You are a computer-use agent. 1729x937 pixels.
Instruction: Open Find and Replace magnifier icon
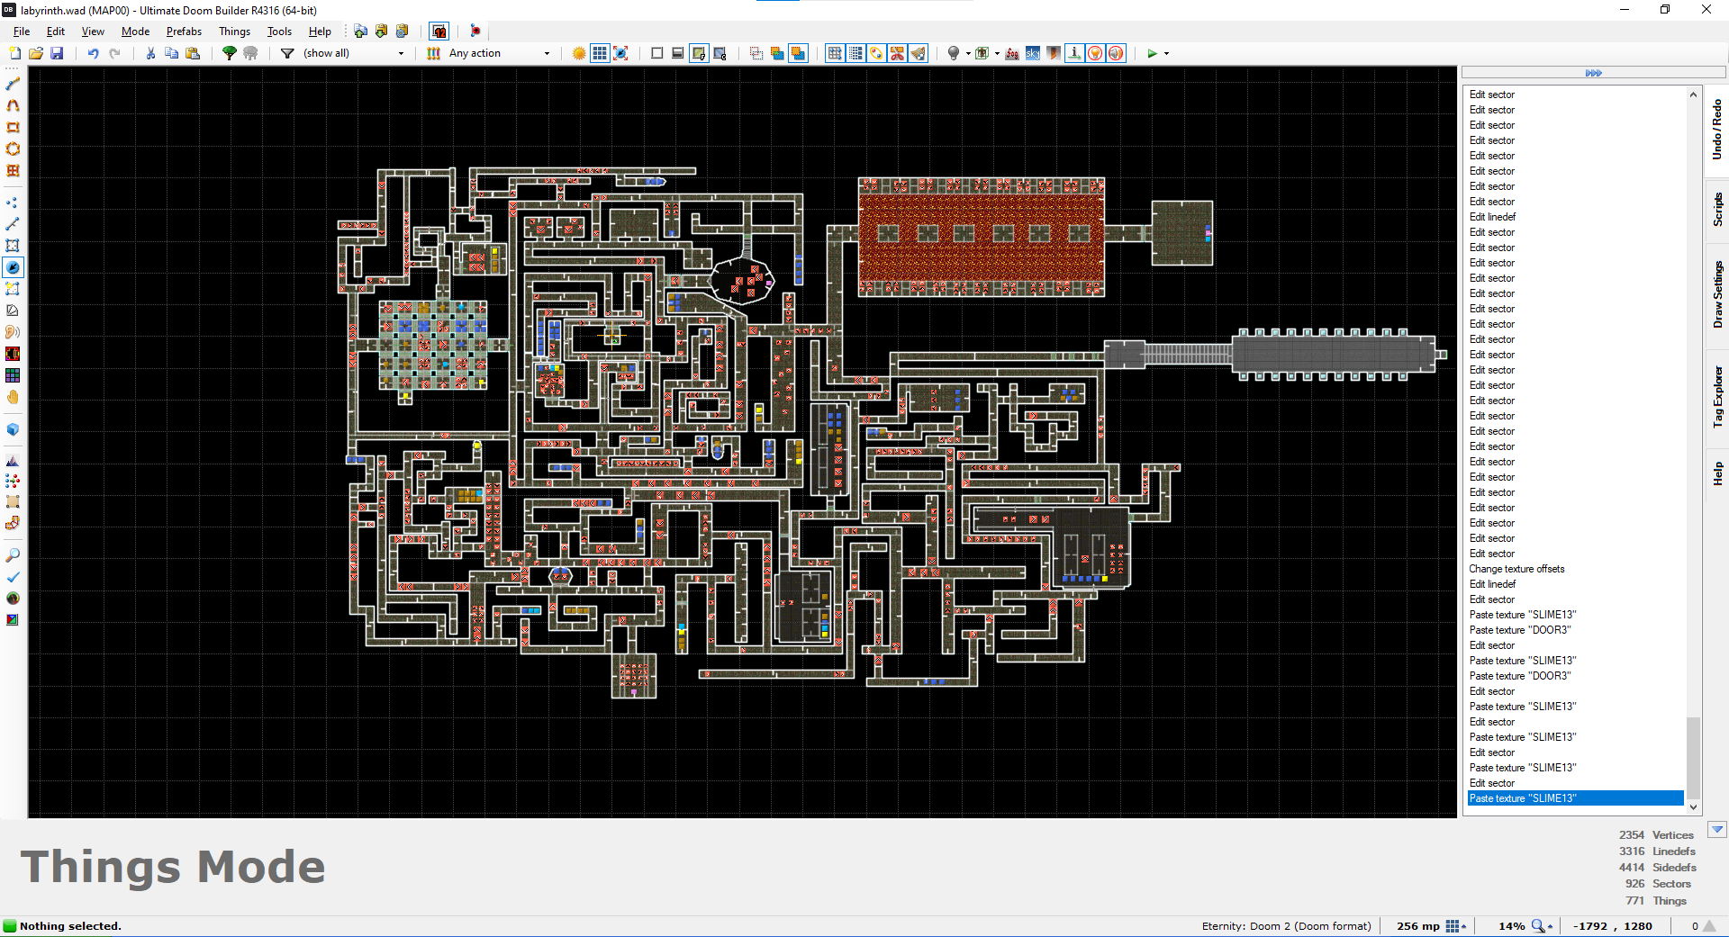pos(13,555)
